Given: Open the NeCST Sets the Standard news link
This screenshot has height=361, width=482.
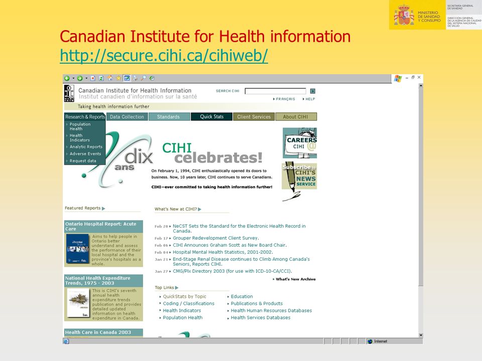Looking at the screenshot, I should click(x=239, y=229).
